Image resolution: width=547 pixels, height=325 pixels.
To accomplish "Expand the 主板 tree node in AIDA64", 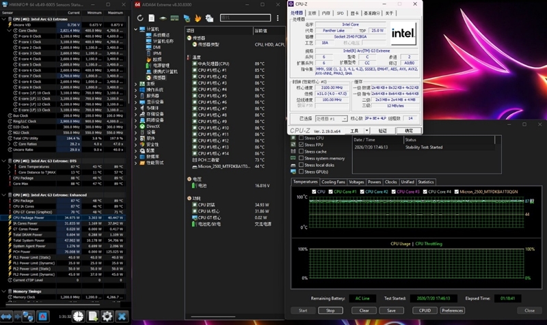I will (135, 84).
